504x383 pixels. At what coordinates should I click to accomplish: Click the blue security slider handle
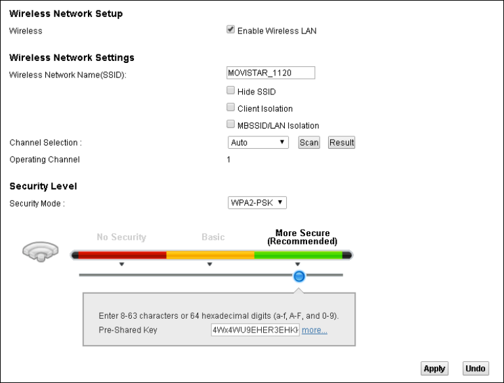pyautogui.click(x=299, y=276)
